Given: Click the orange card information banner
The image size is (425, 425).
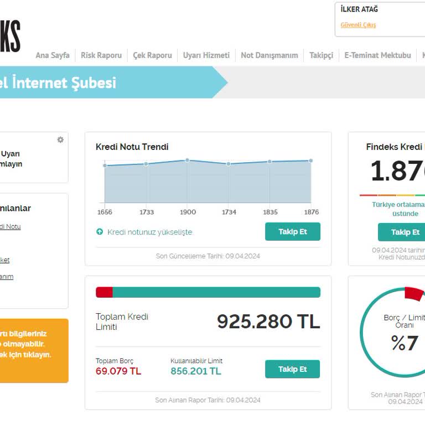Looking at the screenshot, I should point(34,351).
